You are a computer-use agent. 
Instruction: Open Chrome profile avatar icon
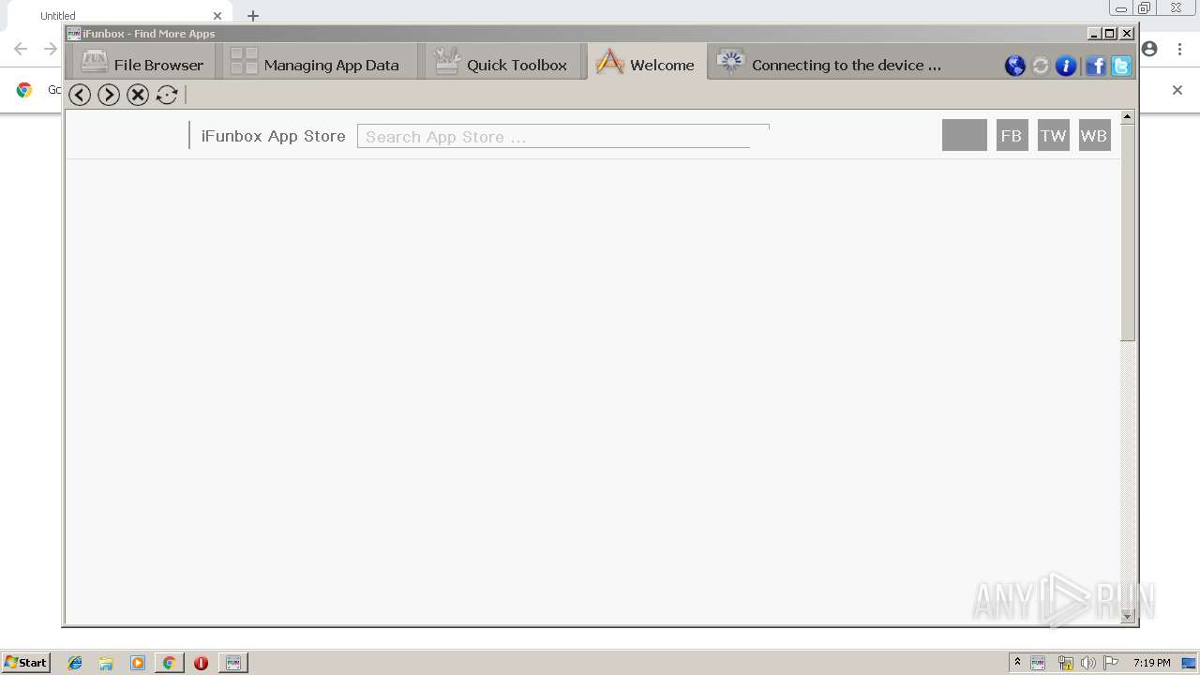click(1149, 49)
